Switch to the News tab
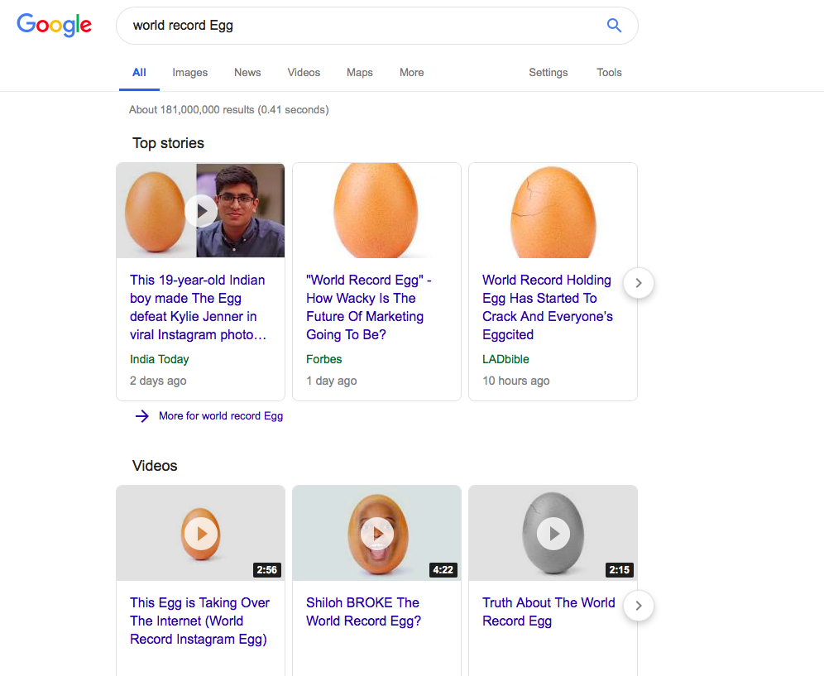The image size is (824, 676). point(247,73)
